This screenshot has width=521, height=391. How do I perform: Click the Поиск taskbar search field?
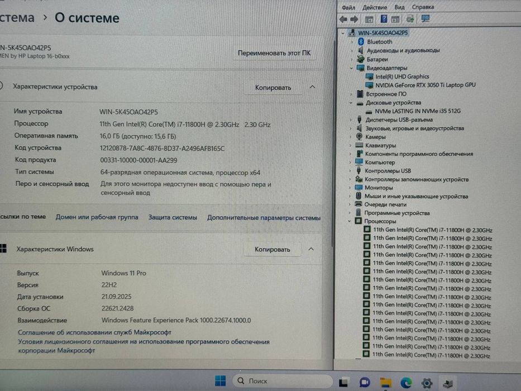tap(283, 381)
